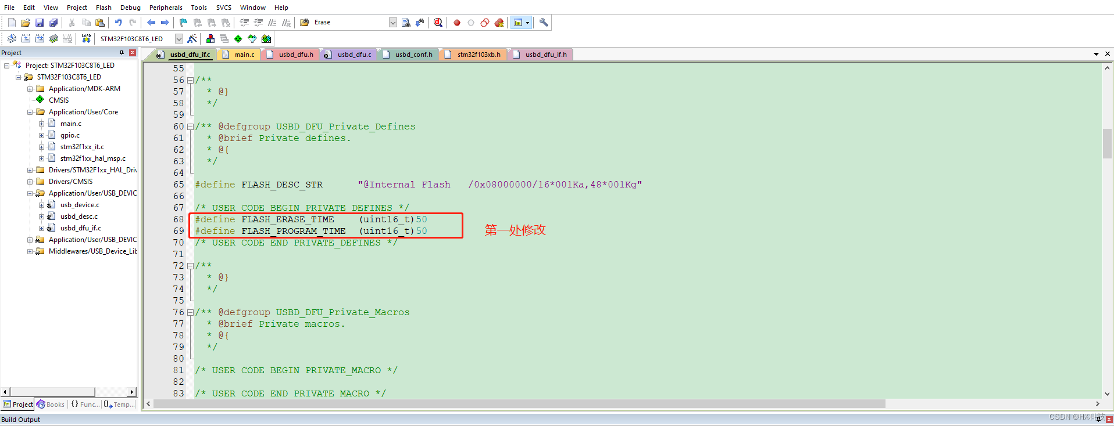Open Select Software Packs icon
Image resolution: width=1114 pixels, height=426 pixels.
(252, 39)
